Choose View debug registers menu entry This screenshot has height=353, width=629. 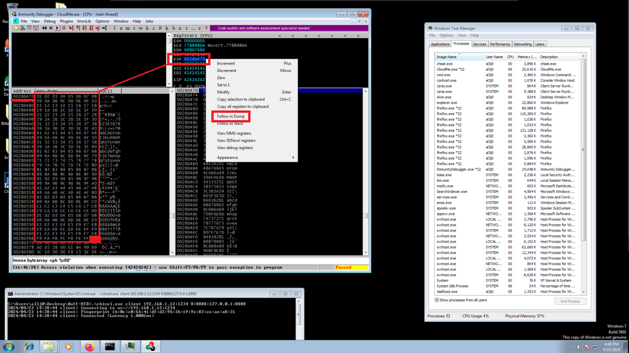pos(235,148)
